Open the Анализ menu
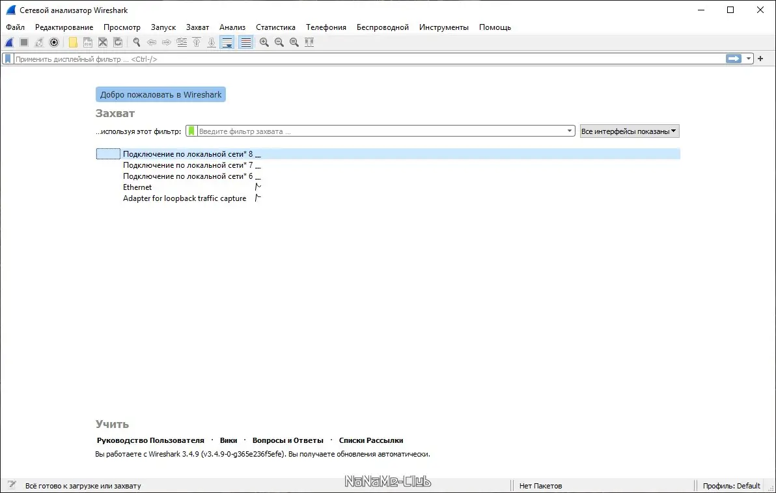The image size is (776, 493). (232, 27)
